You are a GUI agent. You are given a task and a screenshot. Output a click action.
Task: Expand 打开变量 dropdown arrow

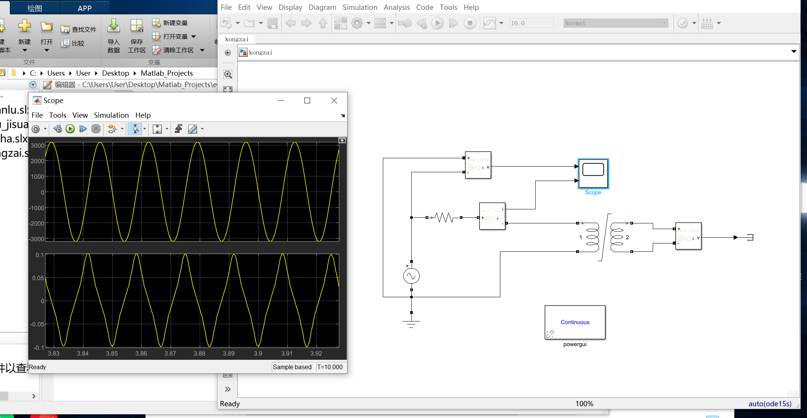pos(194,37)
